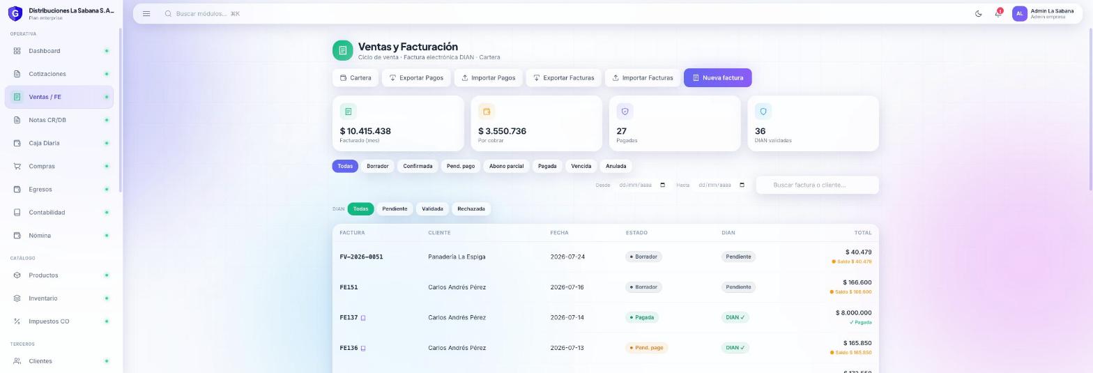Filter invoices by Pend. pago status
The width and height of the screenshot is (1093, 373).
pos(461,166)
